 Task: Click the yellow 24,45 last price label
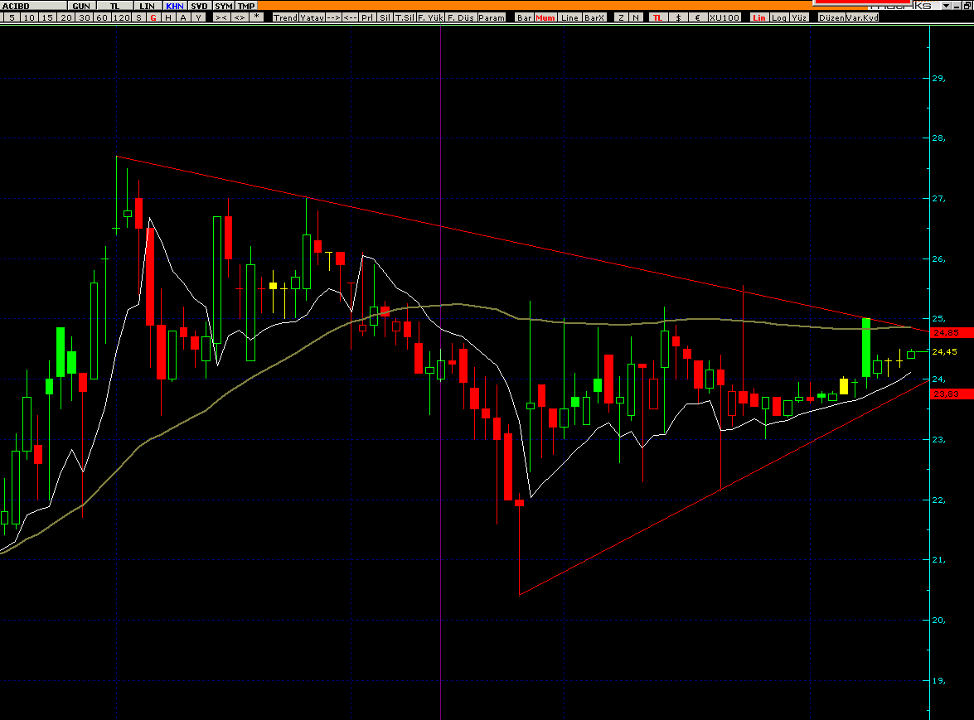(945, 352)
